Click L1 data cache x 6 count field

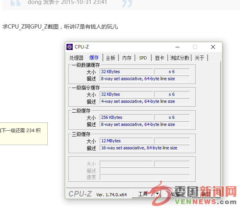coord(172,72)
